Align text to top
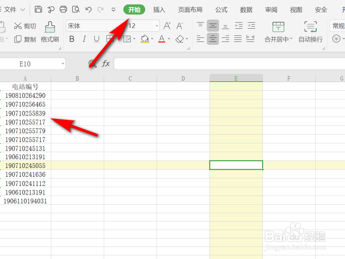This screenshot has width=345, height=259. point(200,26)
